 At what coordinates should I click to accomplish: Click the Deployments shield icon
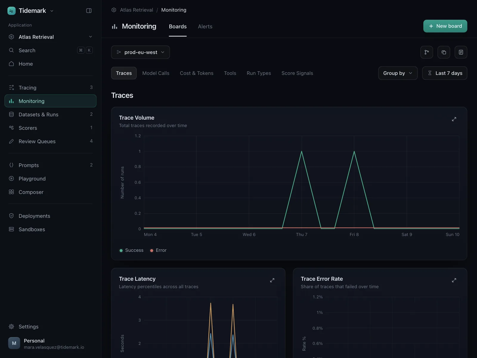point(11,216)
